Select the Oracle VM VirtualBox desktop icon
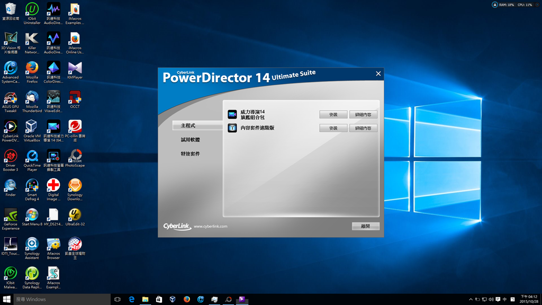 coord(32,131)
